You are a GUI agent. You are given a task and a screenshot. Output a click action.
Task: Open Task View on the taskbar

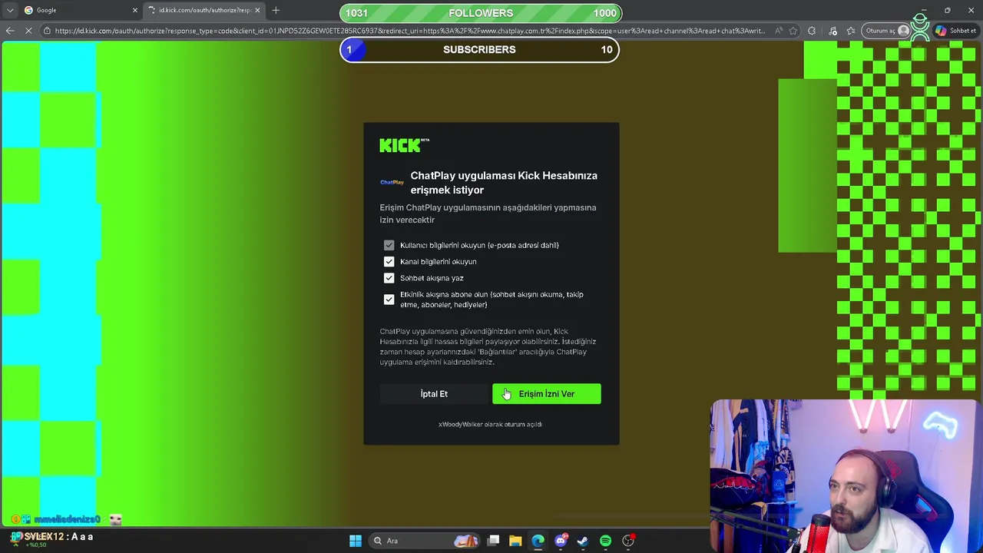tap(493, 541)
